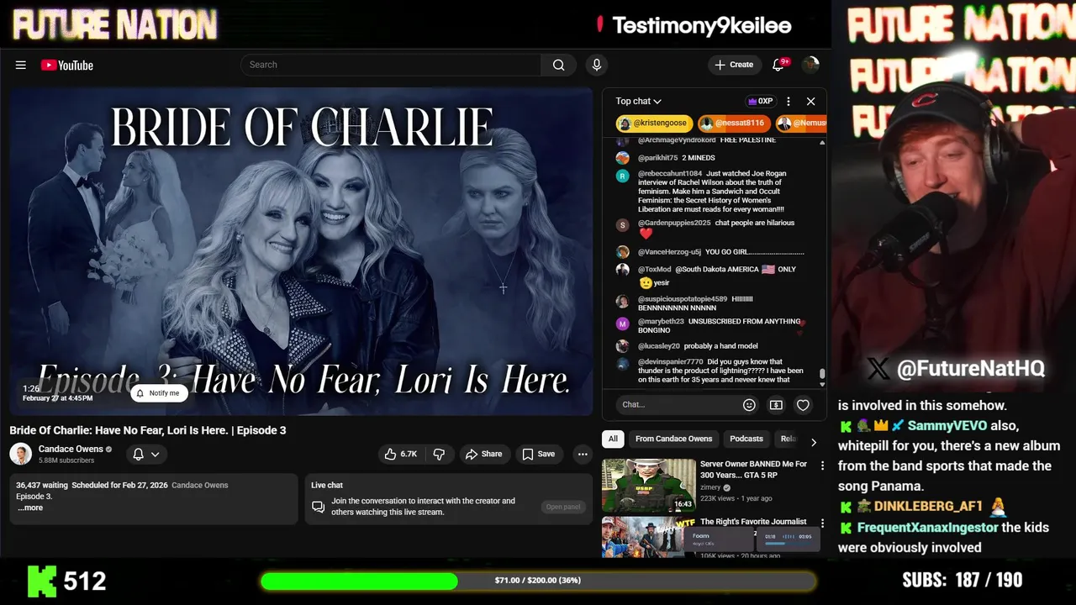This screenshot has height=605, width=1076.
Task: Select the All filter chip
Action: pos(613,439)
